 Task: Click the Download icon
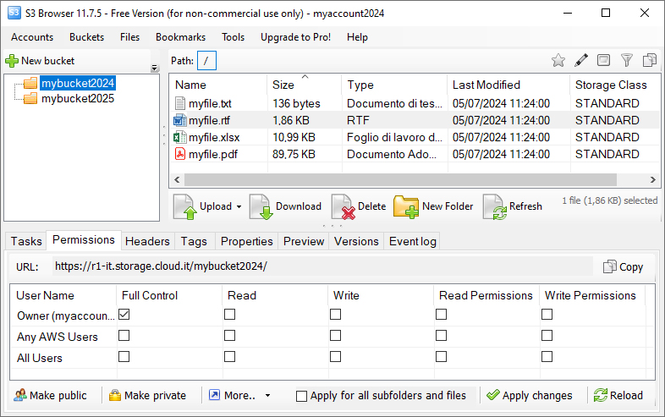(x=261, y=206)
